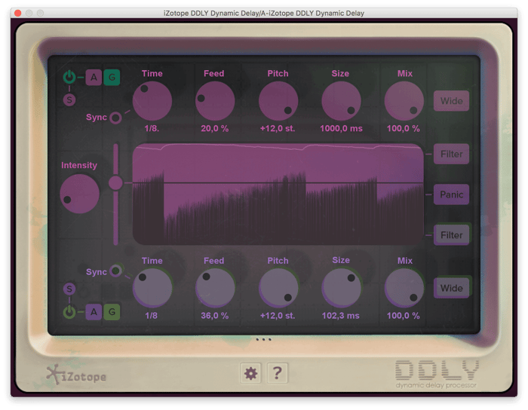Select the top delay G (grain) mode
The width and height of the screenshot is (528, 410).
point(112,78)
